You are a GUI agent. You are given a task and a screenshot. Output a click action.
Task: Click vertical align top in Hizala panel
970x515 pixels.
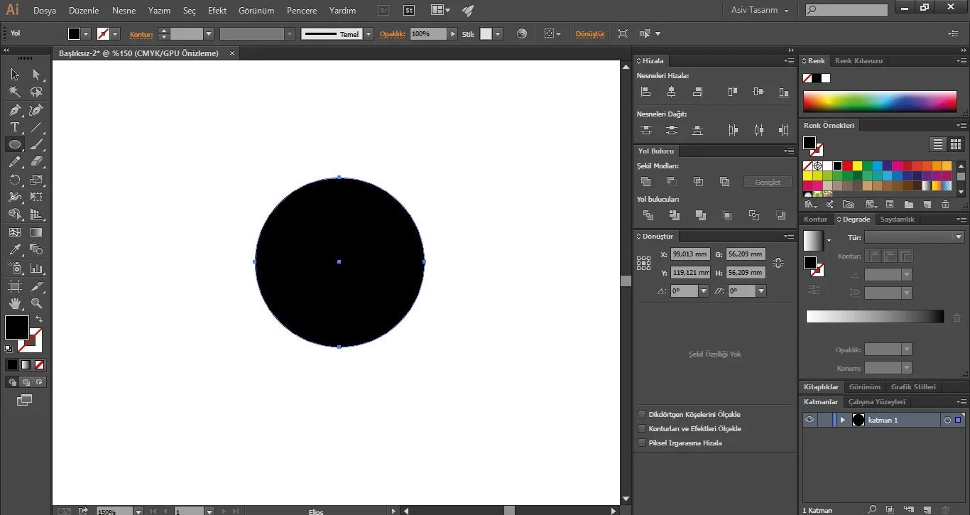coord(733,92)
